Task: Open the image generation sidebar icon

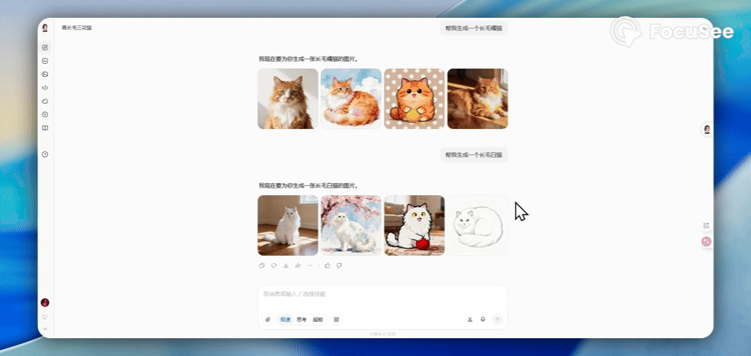Action: (x=45, y=74)
